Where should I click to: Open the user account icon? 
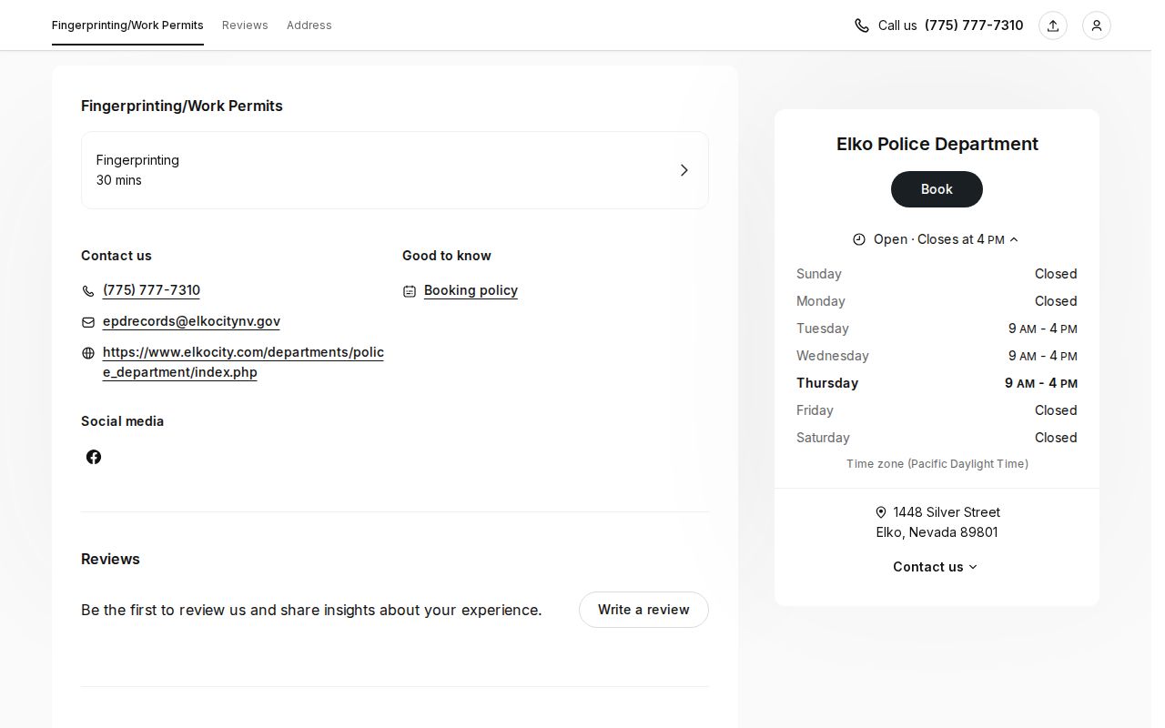tap(1097, 25)
